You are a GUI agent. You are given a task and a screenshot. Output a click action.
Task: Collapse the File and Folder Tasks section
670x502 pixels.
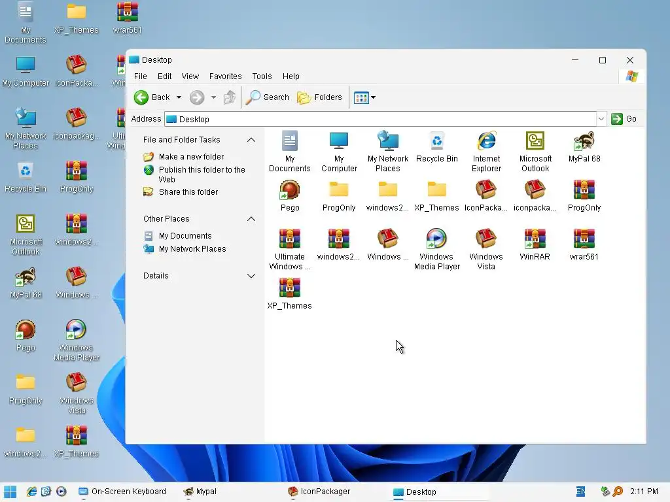click(251, 140)
